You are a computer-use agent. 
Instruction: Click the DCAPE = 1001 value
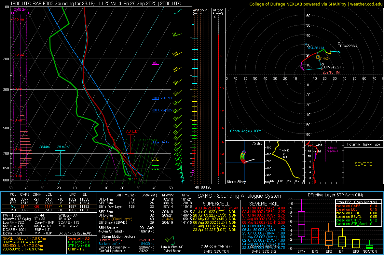pyautogui.click(x=14, y=230)
